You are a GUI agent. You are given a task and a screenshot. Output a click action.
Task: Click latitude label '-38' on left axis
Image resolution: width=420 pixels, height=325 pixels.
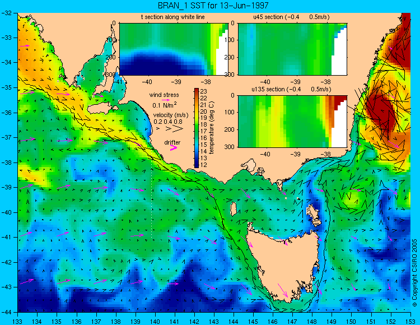(6, 162)
